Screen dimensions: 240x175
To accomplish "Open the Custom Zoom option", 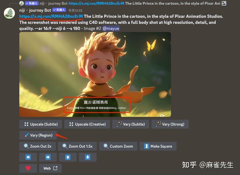I will [118, 146].
